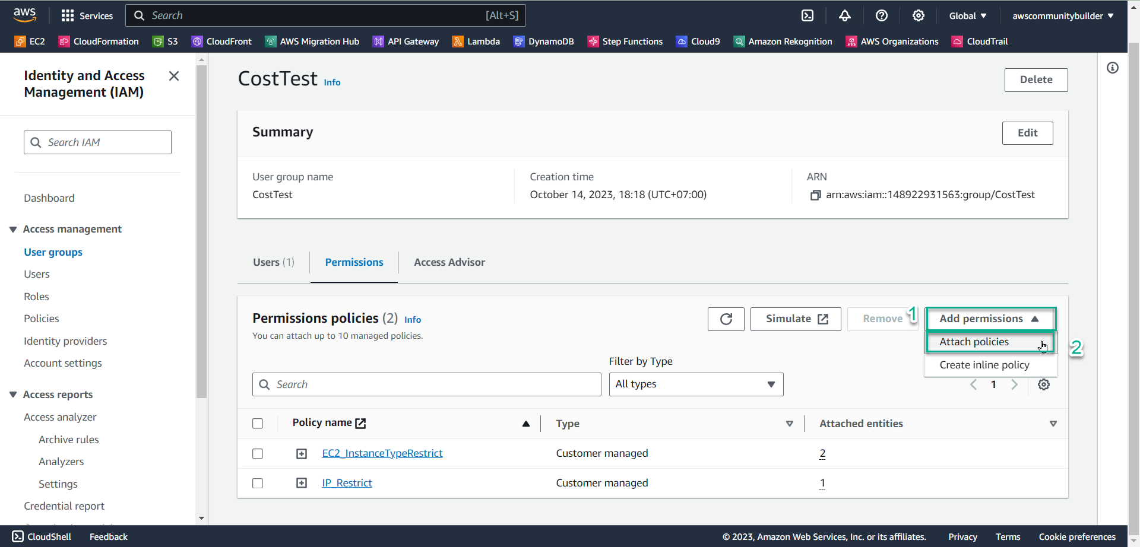
Task: Open CloudShell from the footer
Action: tap(42, 537)
